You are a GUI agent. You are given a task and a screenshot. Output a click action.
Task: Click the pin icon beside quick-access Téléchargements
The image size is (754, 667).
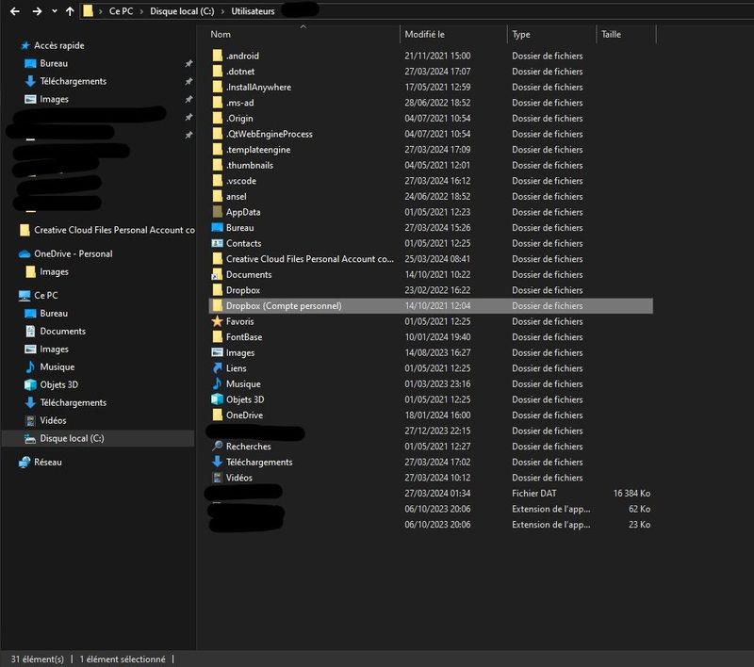[189, 81]
